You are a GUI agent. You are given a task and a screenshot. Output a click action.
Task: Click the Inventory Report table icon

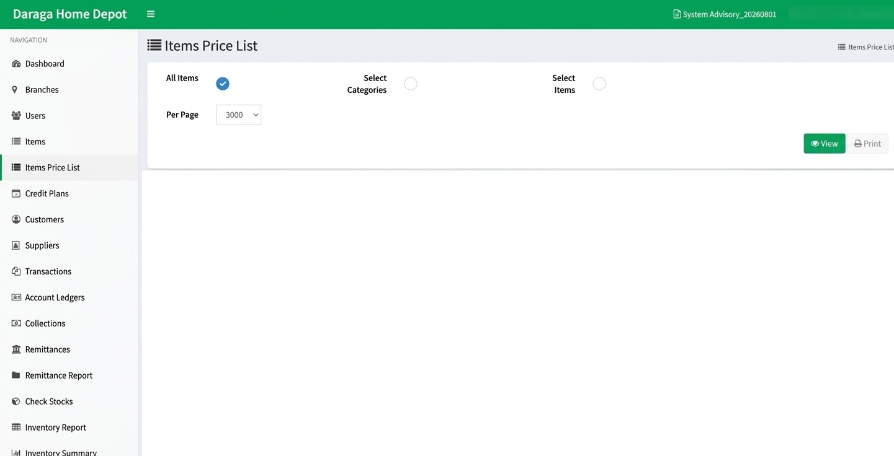tap(16, 427)
